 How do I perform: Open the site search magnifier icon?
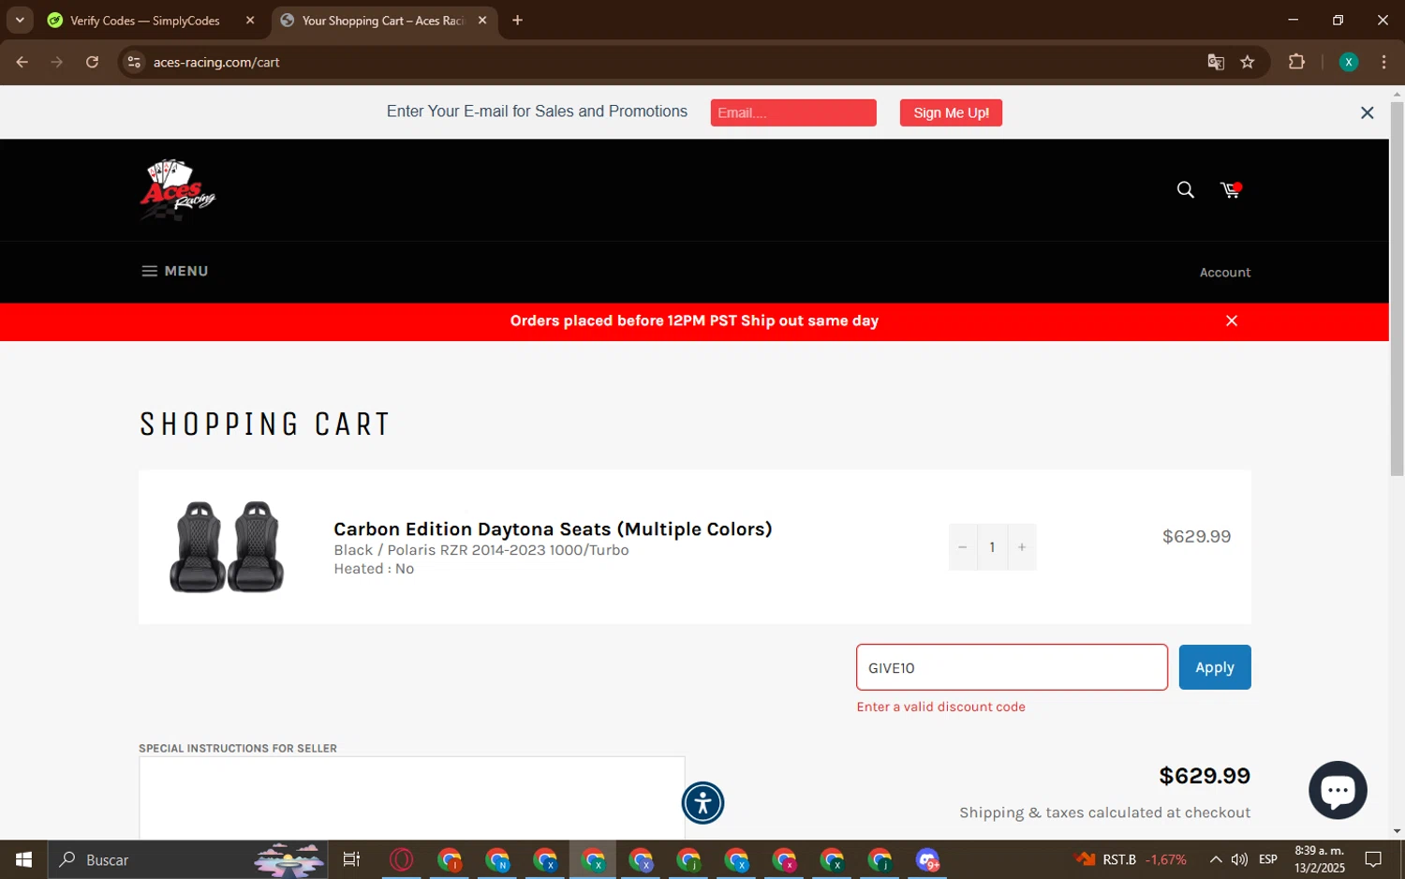[x=1185, y=190]
